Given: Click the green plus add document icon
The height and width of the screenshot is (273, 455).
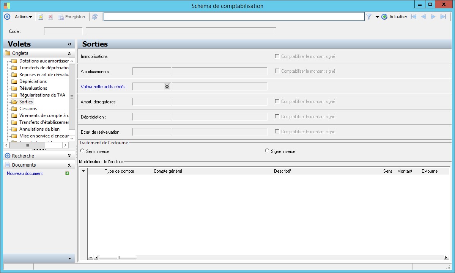Looking at the screenshot, I should coord(67,173).
